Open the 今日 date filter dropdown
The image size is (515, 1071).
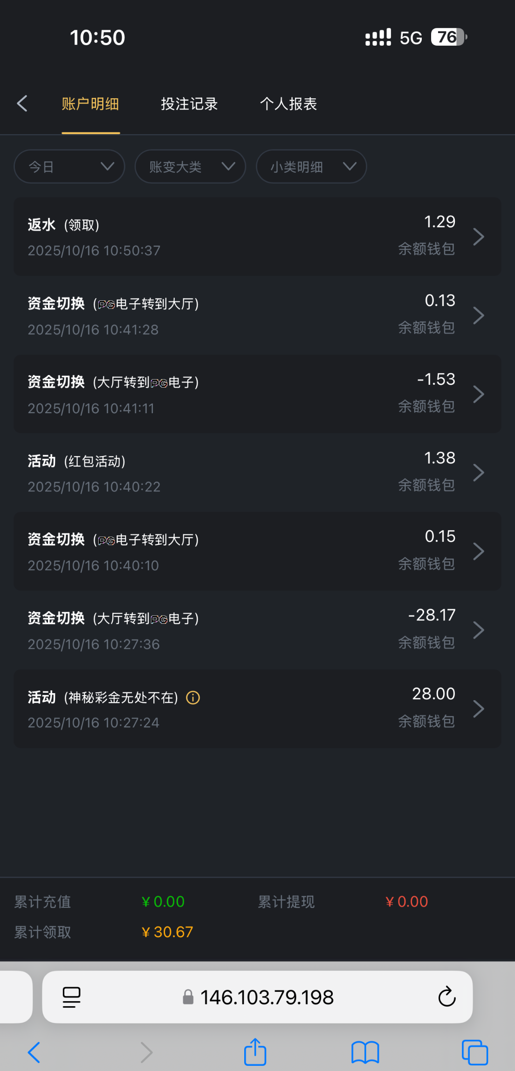69,166
